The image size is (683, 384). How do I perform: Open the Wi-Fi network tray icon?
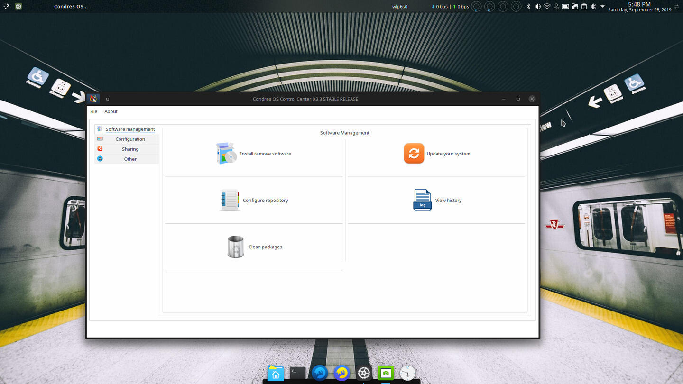[547, 7]
